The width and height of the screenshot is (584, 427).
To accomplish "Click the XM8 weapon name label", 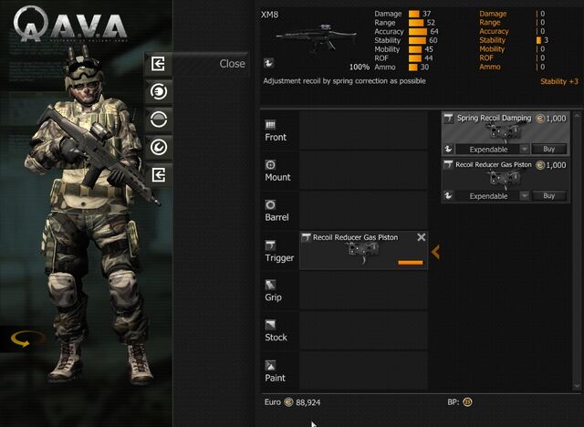I will pos(270,15).
